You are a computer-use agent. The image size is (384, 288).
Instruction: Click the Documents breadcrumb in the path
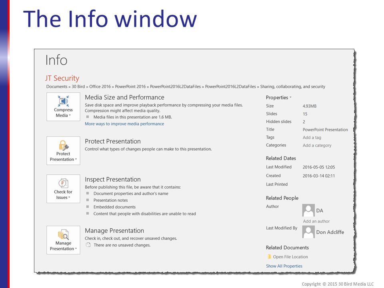[x=57, y=86]
